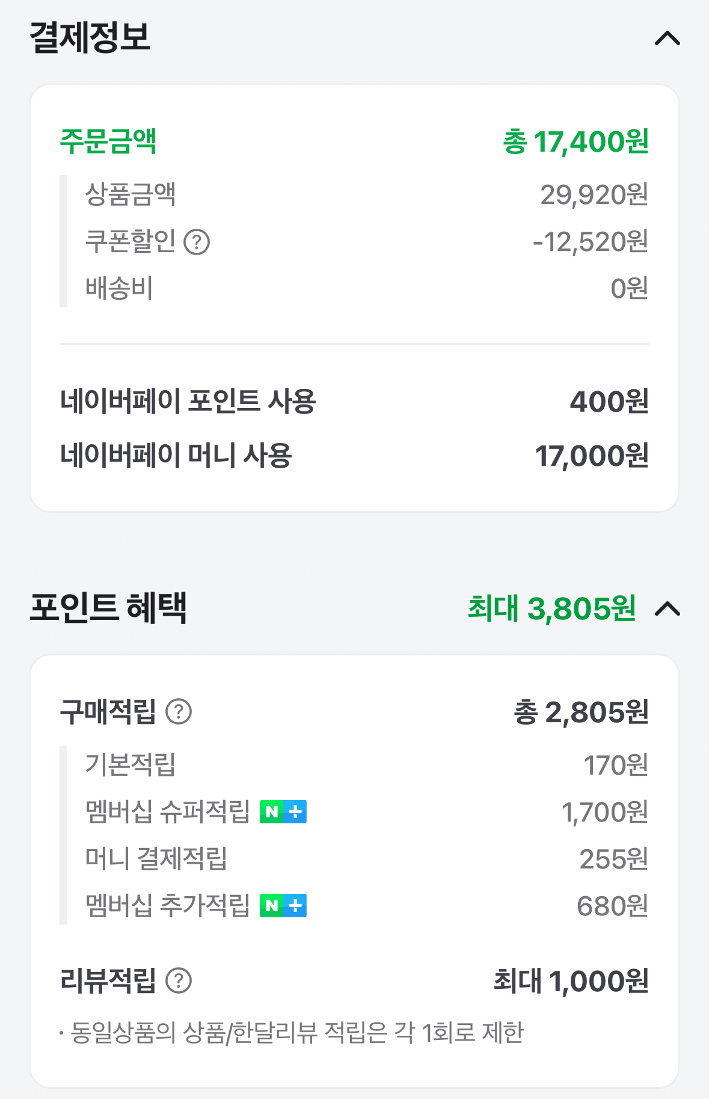
Task: Tap the 멤버십 추가적립 label
Action: point(168,906)
